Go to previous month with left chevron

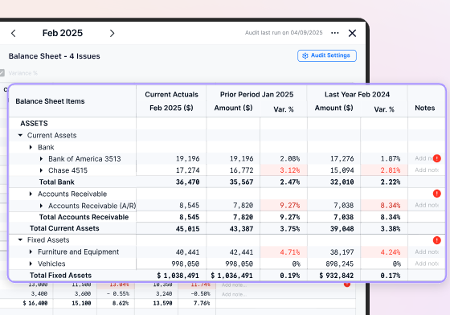13,33
